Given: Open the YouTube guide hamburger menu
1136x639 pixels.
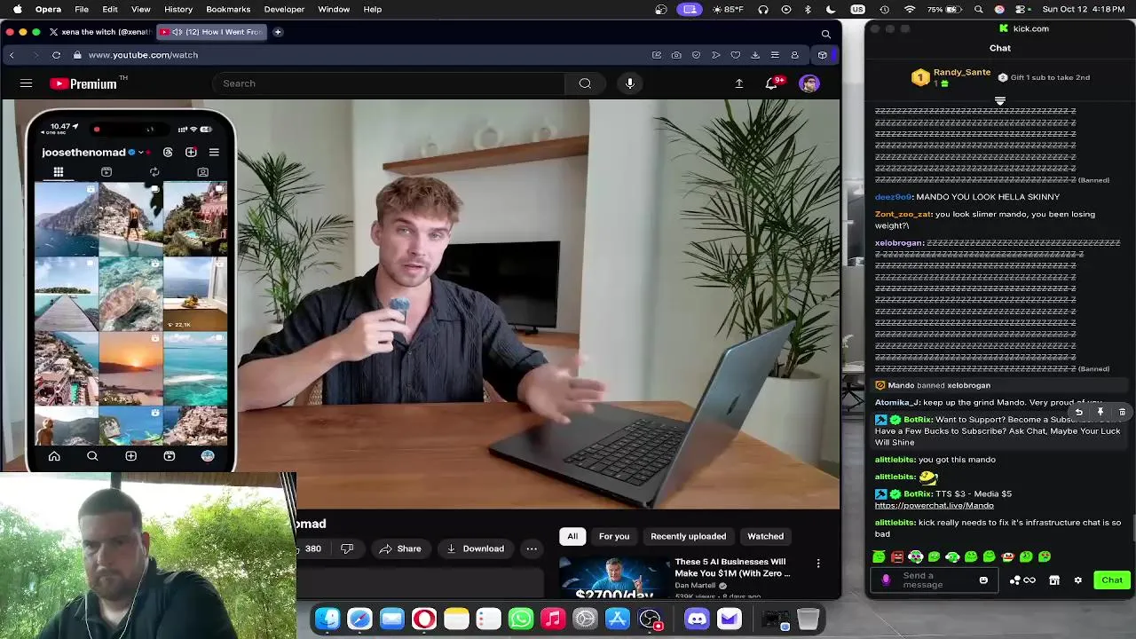Looking at the screenshot, I should pos(26,83).
